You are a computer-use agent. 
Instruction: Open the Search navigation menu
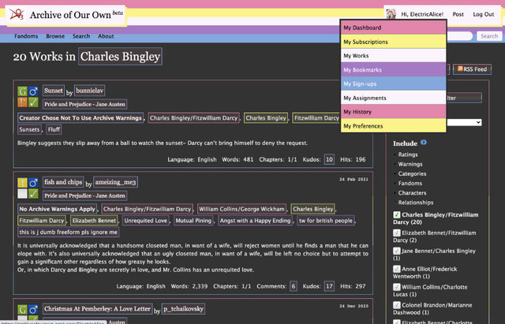(x=81, y=36)
